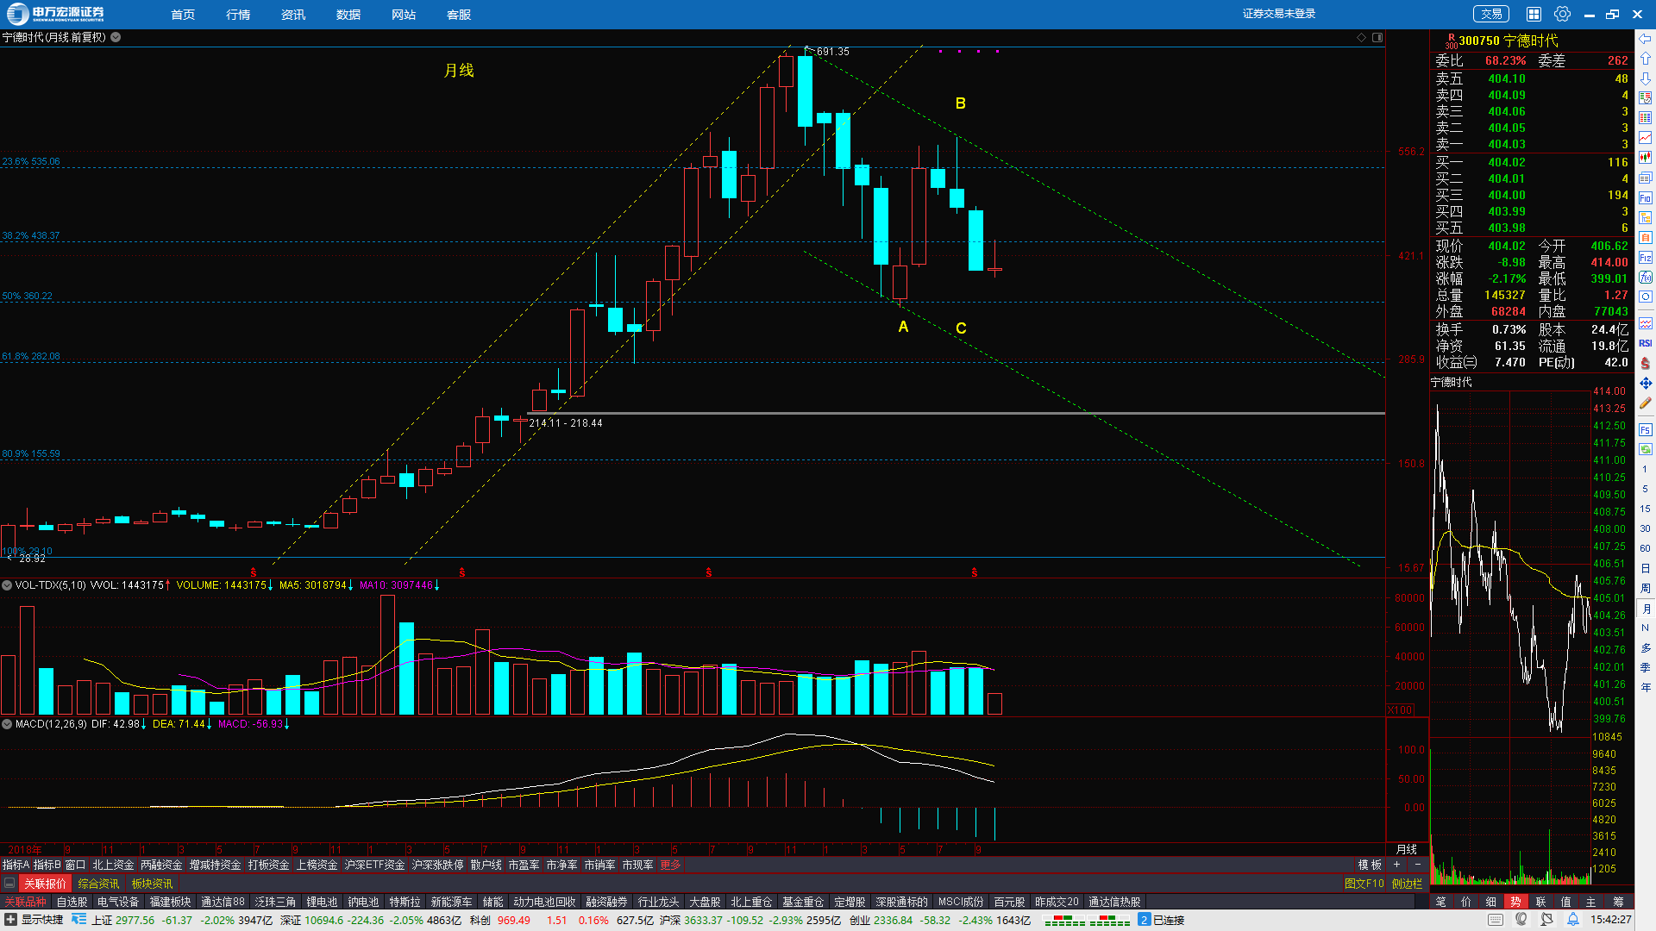Open the 数据 menu

click(x=348, y=15)
